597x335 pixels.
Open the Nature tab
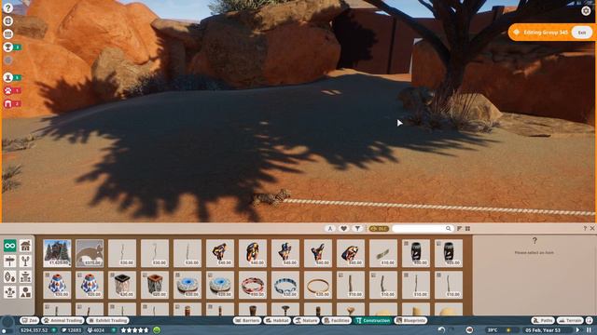click(x=307, y=320)
